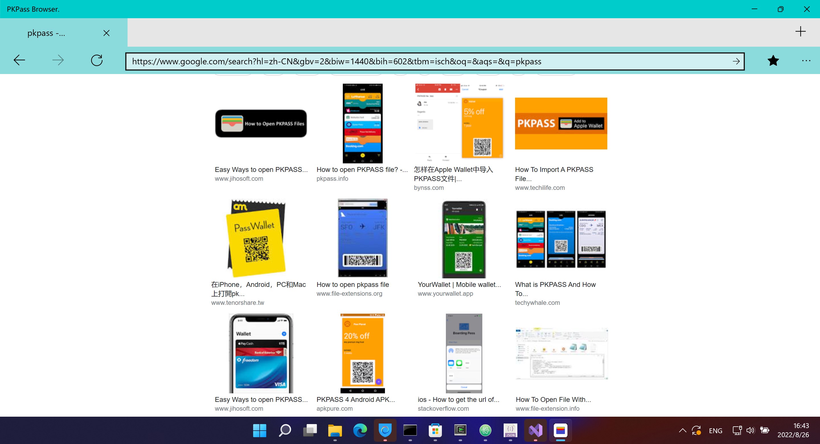Open a new tab with the plus button
This screenshot has width=820, height=444.
[801, 31]
